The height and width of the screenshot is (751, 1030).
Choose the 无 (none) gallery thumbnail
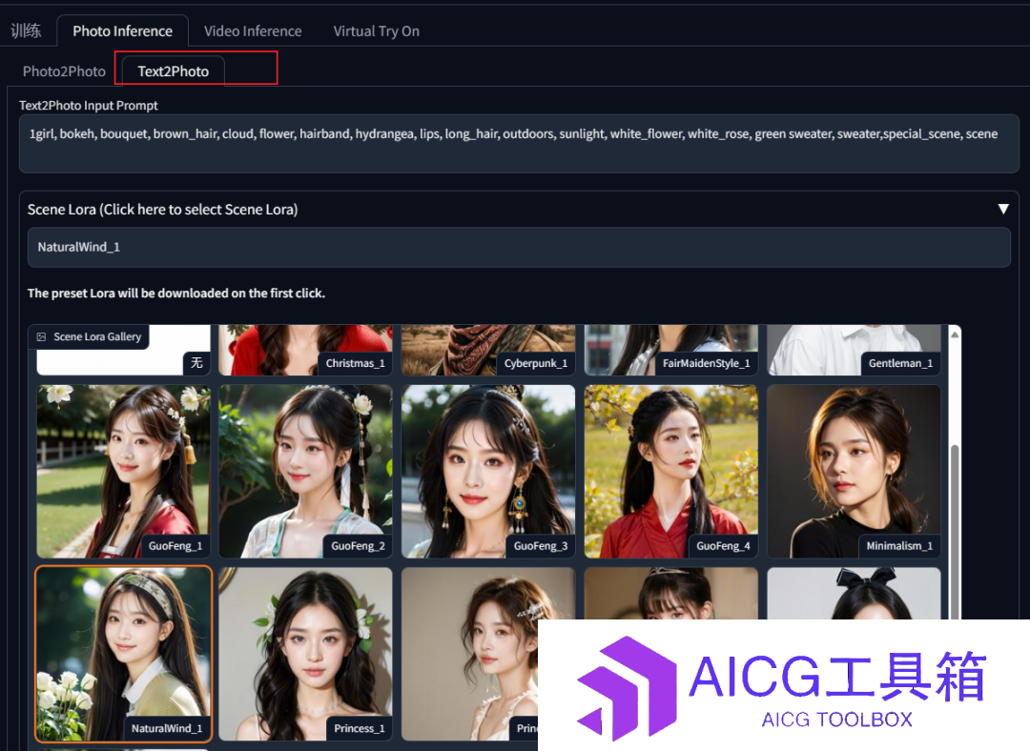coord(123,350)
